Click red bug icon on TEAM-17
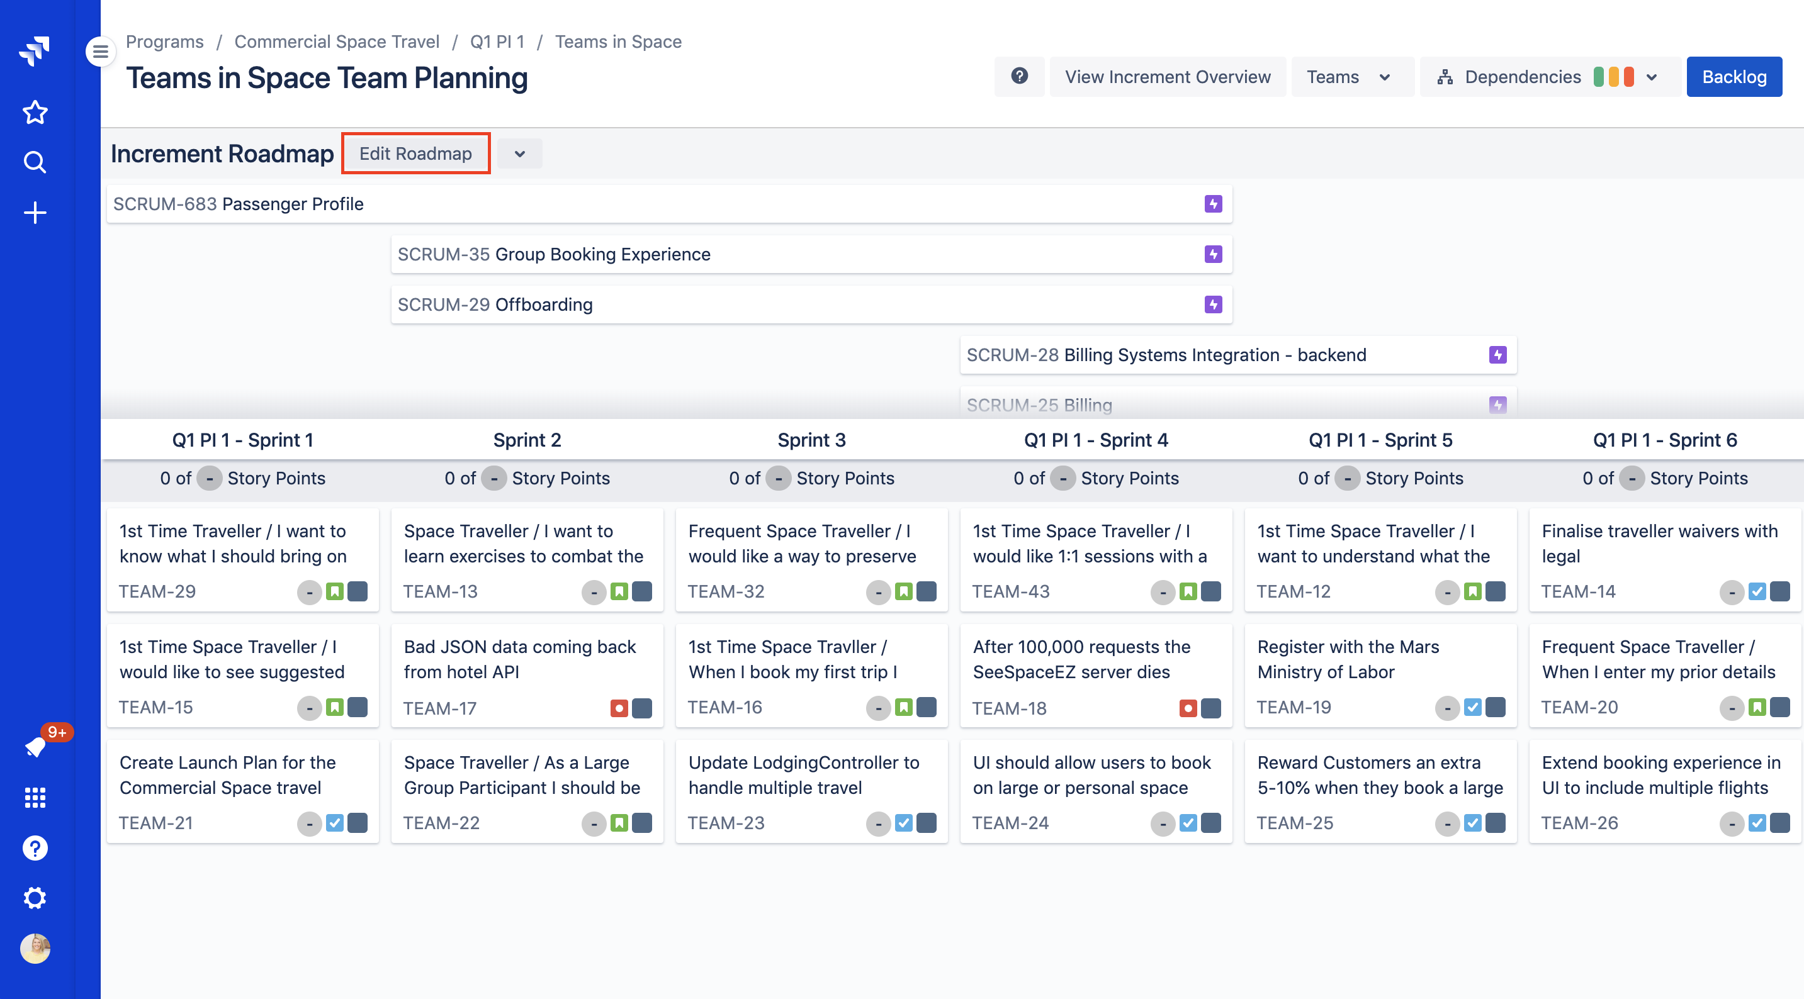 click(x=619, y=708)
